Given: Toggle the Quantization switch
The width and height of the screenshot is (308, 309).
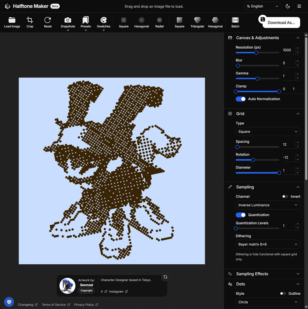Looking at the screenshot, I should pos(241,215).
